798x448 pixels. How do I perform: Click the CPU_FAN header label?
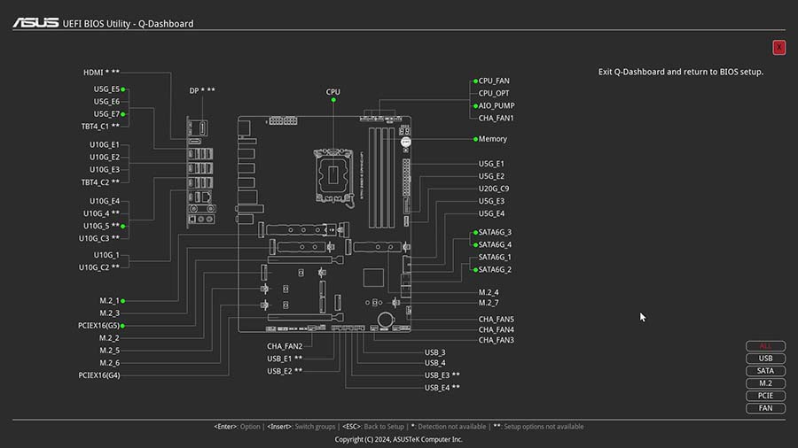(x=494, y=81)
